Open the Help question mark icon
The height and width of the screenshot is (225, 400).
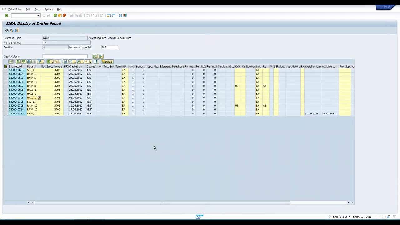[120, 16]
